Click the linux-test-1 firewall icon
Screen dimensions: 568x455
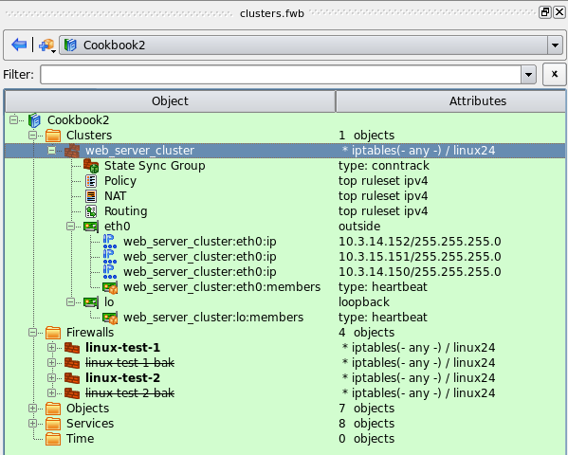[72, 348]
